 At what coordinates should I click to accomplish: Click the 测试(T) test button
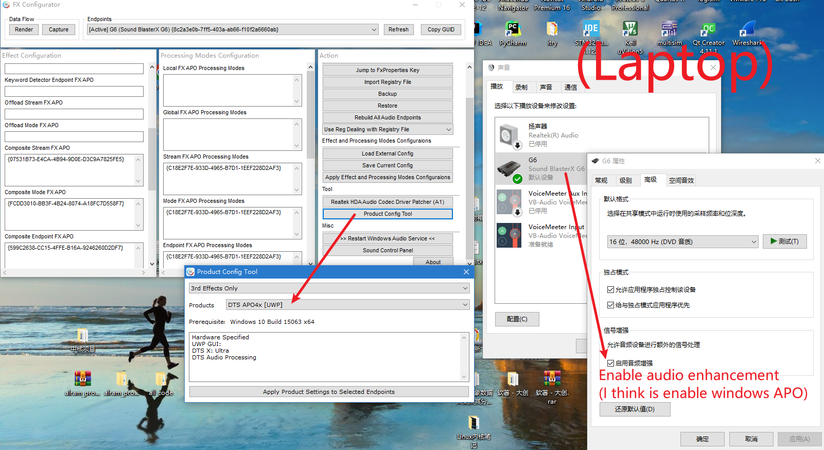tap(784, 241)
